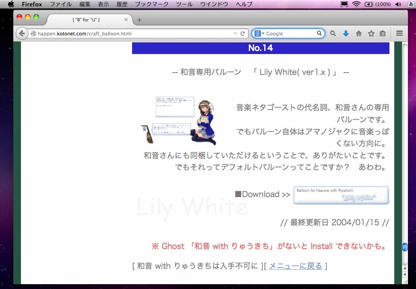This screenshot has width=416, height=289.
Task: Open the input method menu in menu bar
Action: pyautogui.click(x=410, y=4)
